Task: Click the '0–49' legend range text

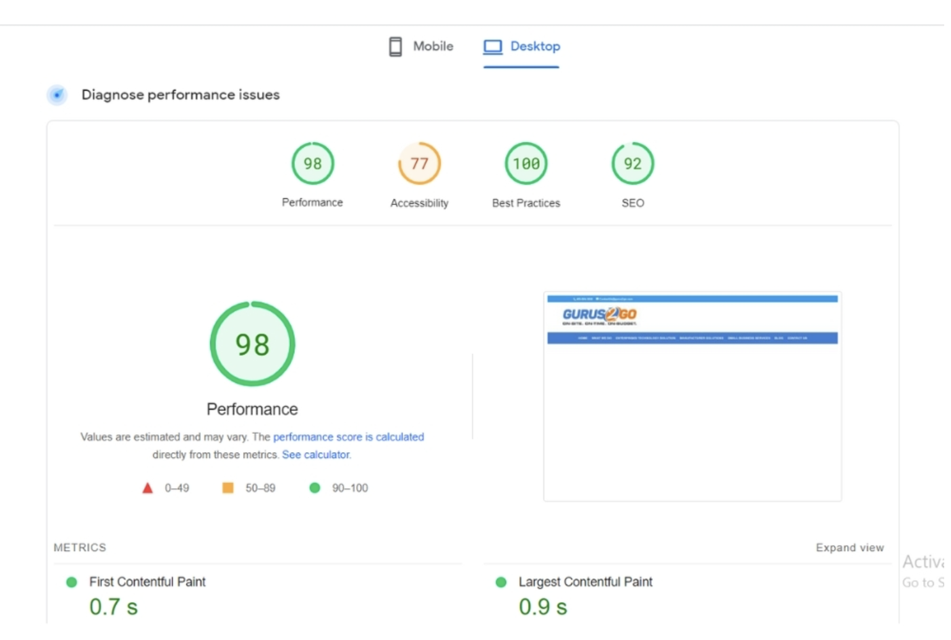Action: pos(177,488)
